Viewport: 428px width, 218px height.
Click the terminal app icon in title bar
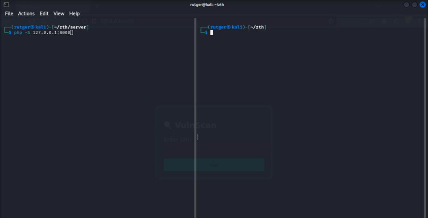[6, 4]
